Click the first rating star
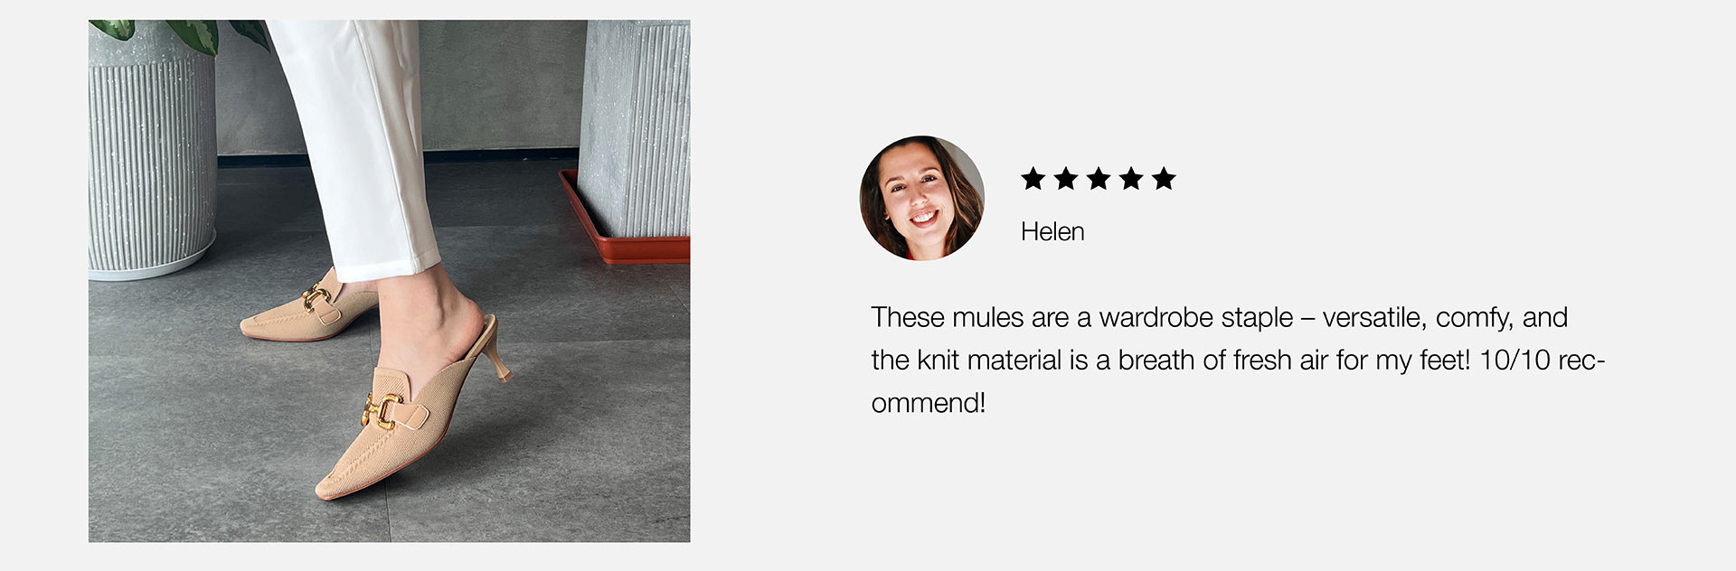 point(1033,179)
